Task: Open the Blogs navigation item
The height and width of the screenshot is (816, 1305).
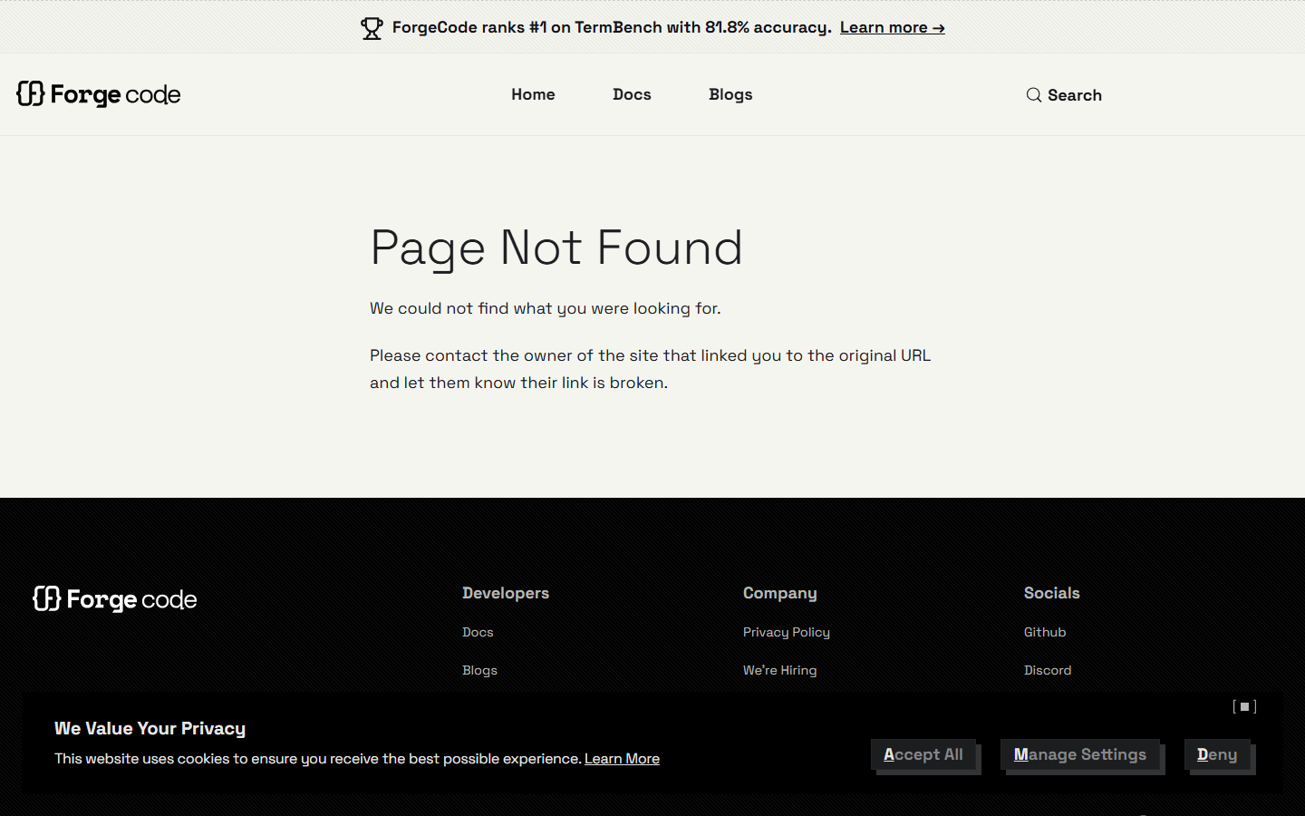Action: pos(730,94)
